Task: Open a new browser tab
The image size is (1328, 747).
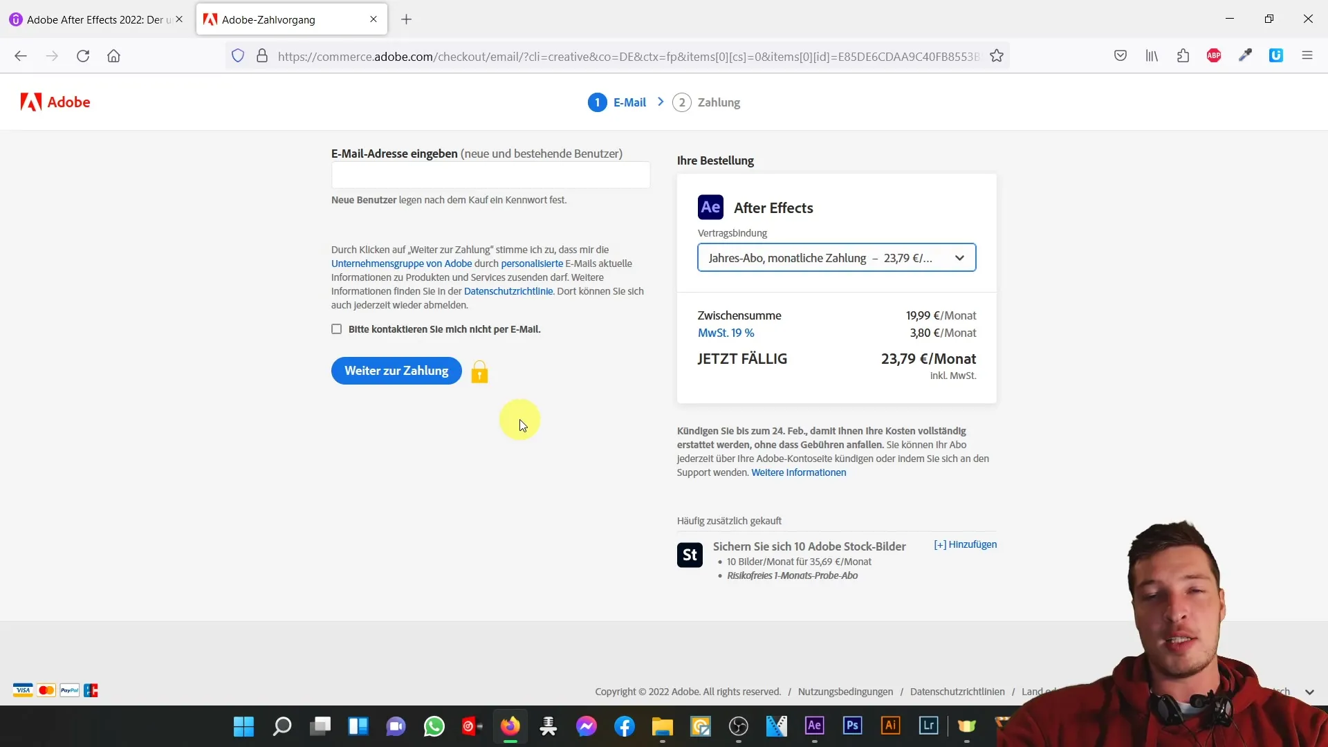Action: point(407,19)
